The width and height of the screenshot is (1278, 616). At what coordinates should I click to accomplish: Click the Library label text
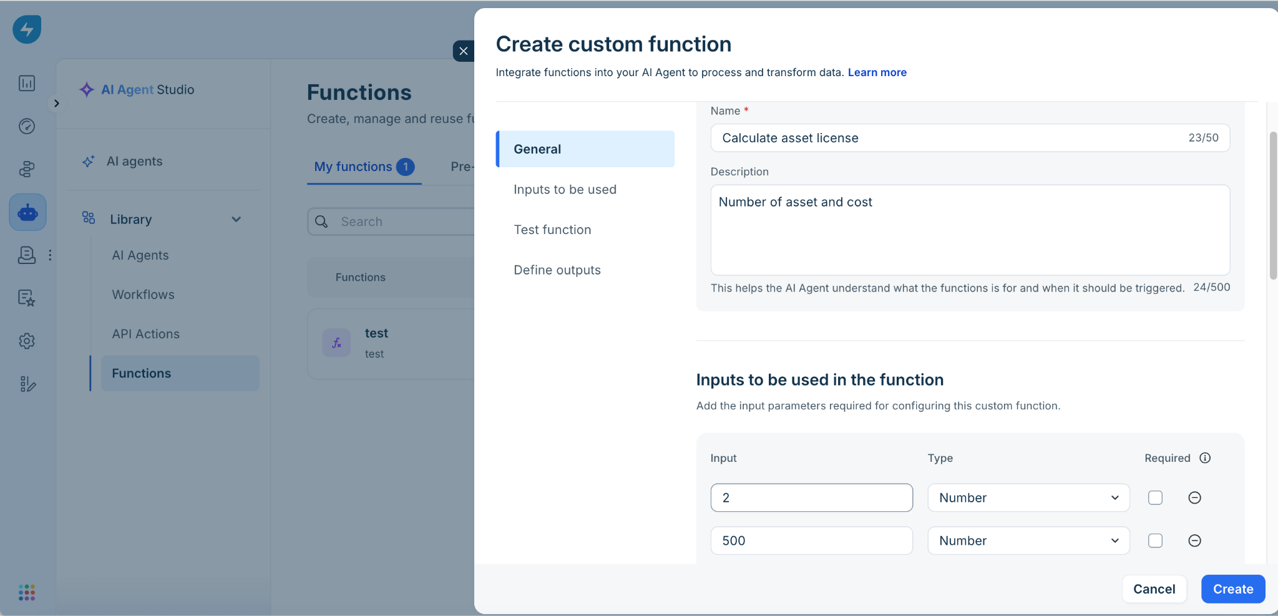click(131, 219)
